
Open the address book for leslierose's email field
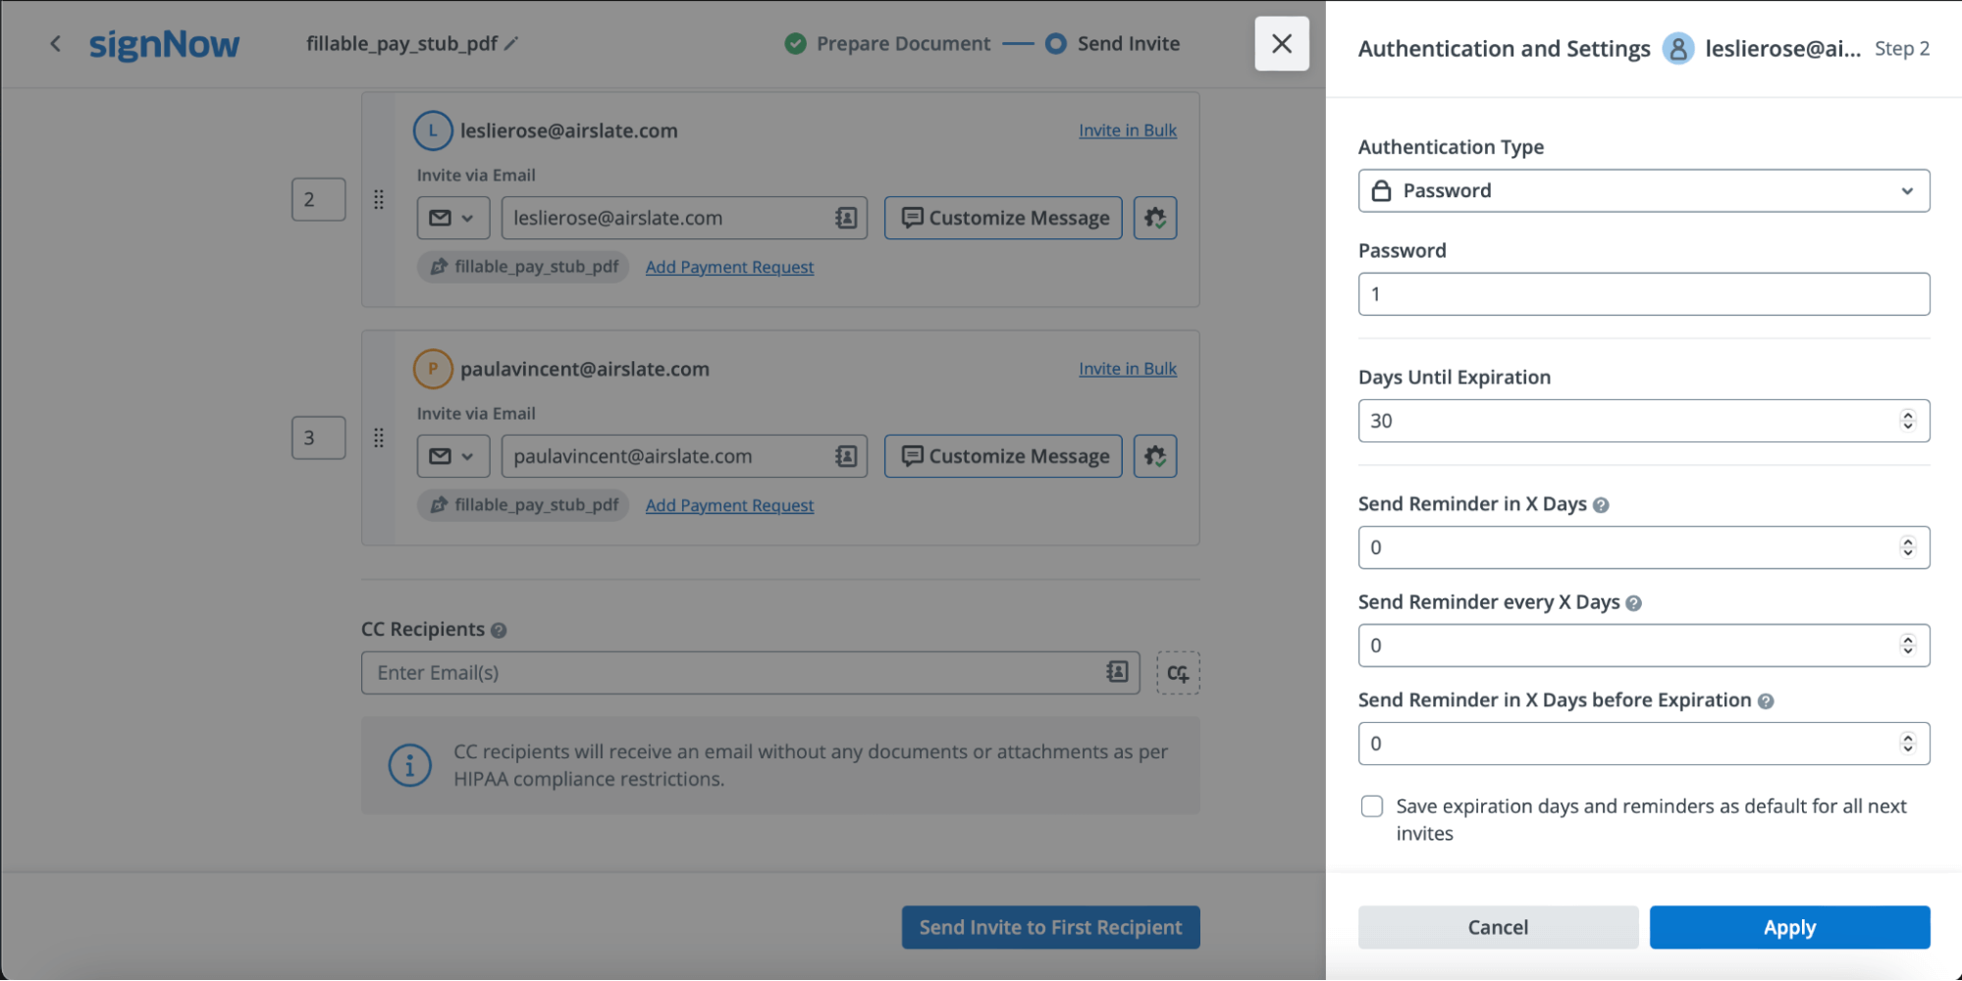(x=844, y=218)
